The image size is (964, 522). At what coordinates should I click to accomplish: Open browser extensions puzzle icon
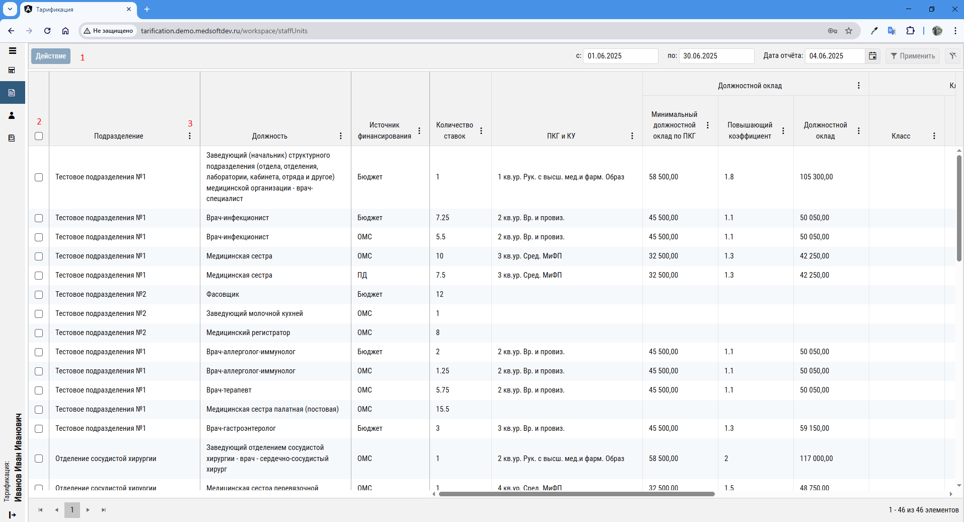click(x=910, y=31)
